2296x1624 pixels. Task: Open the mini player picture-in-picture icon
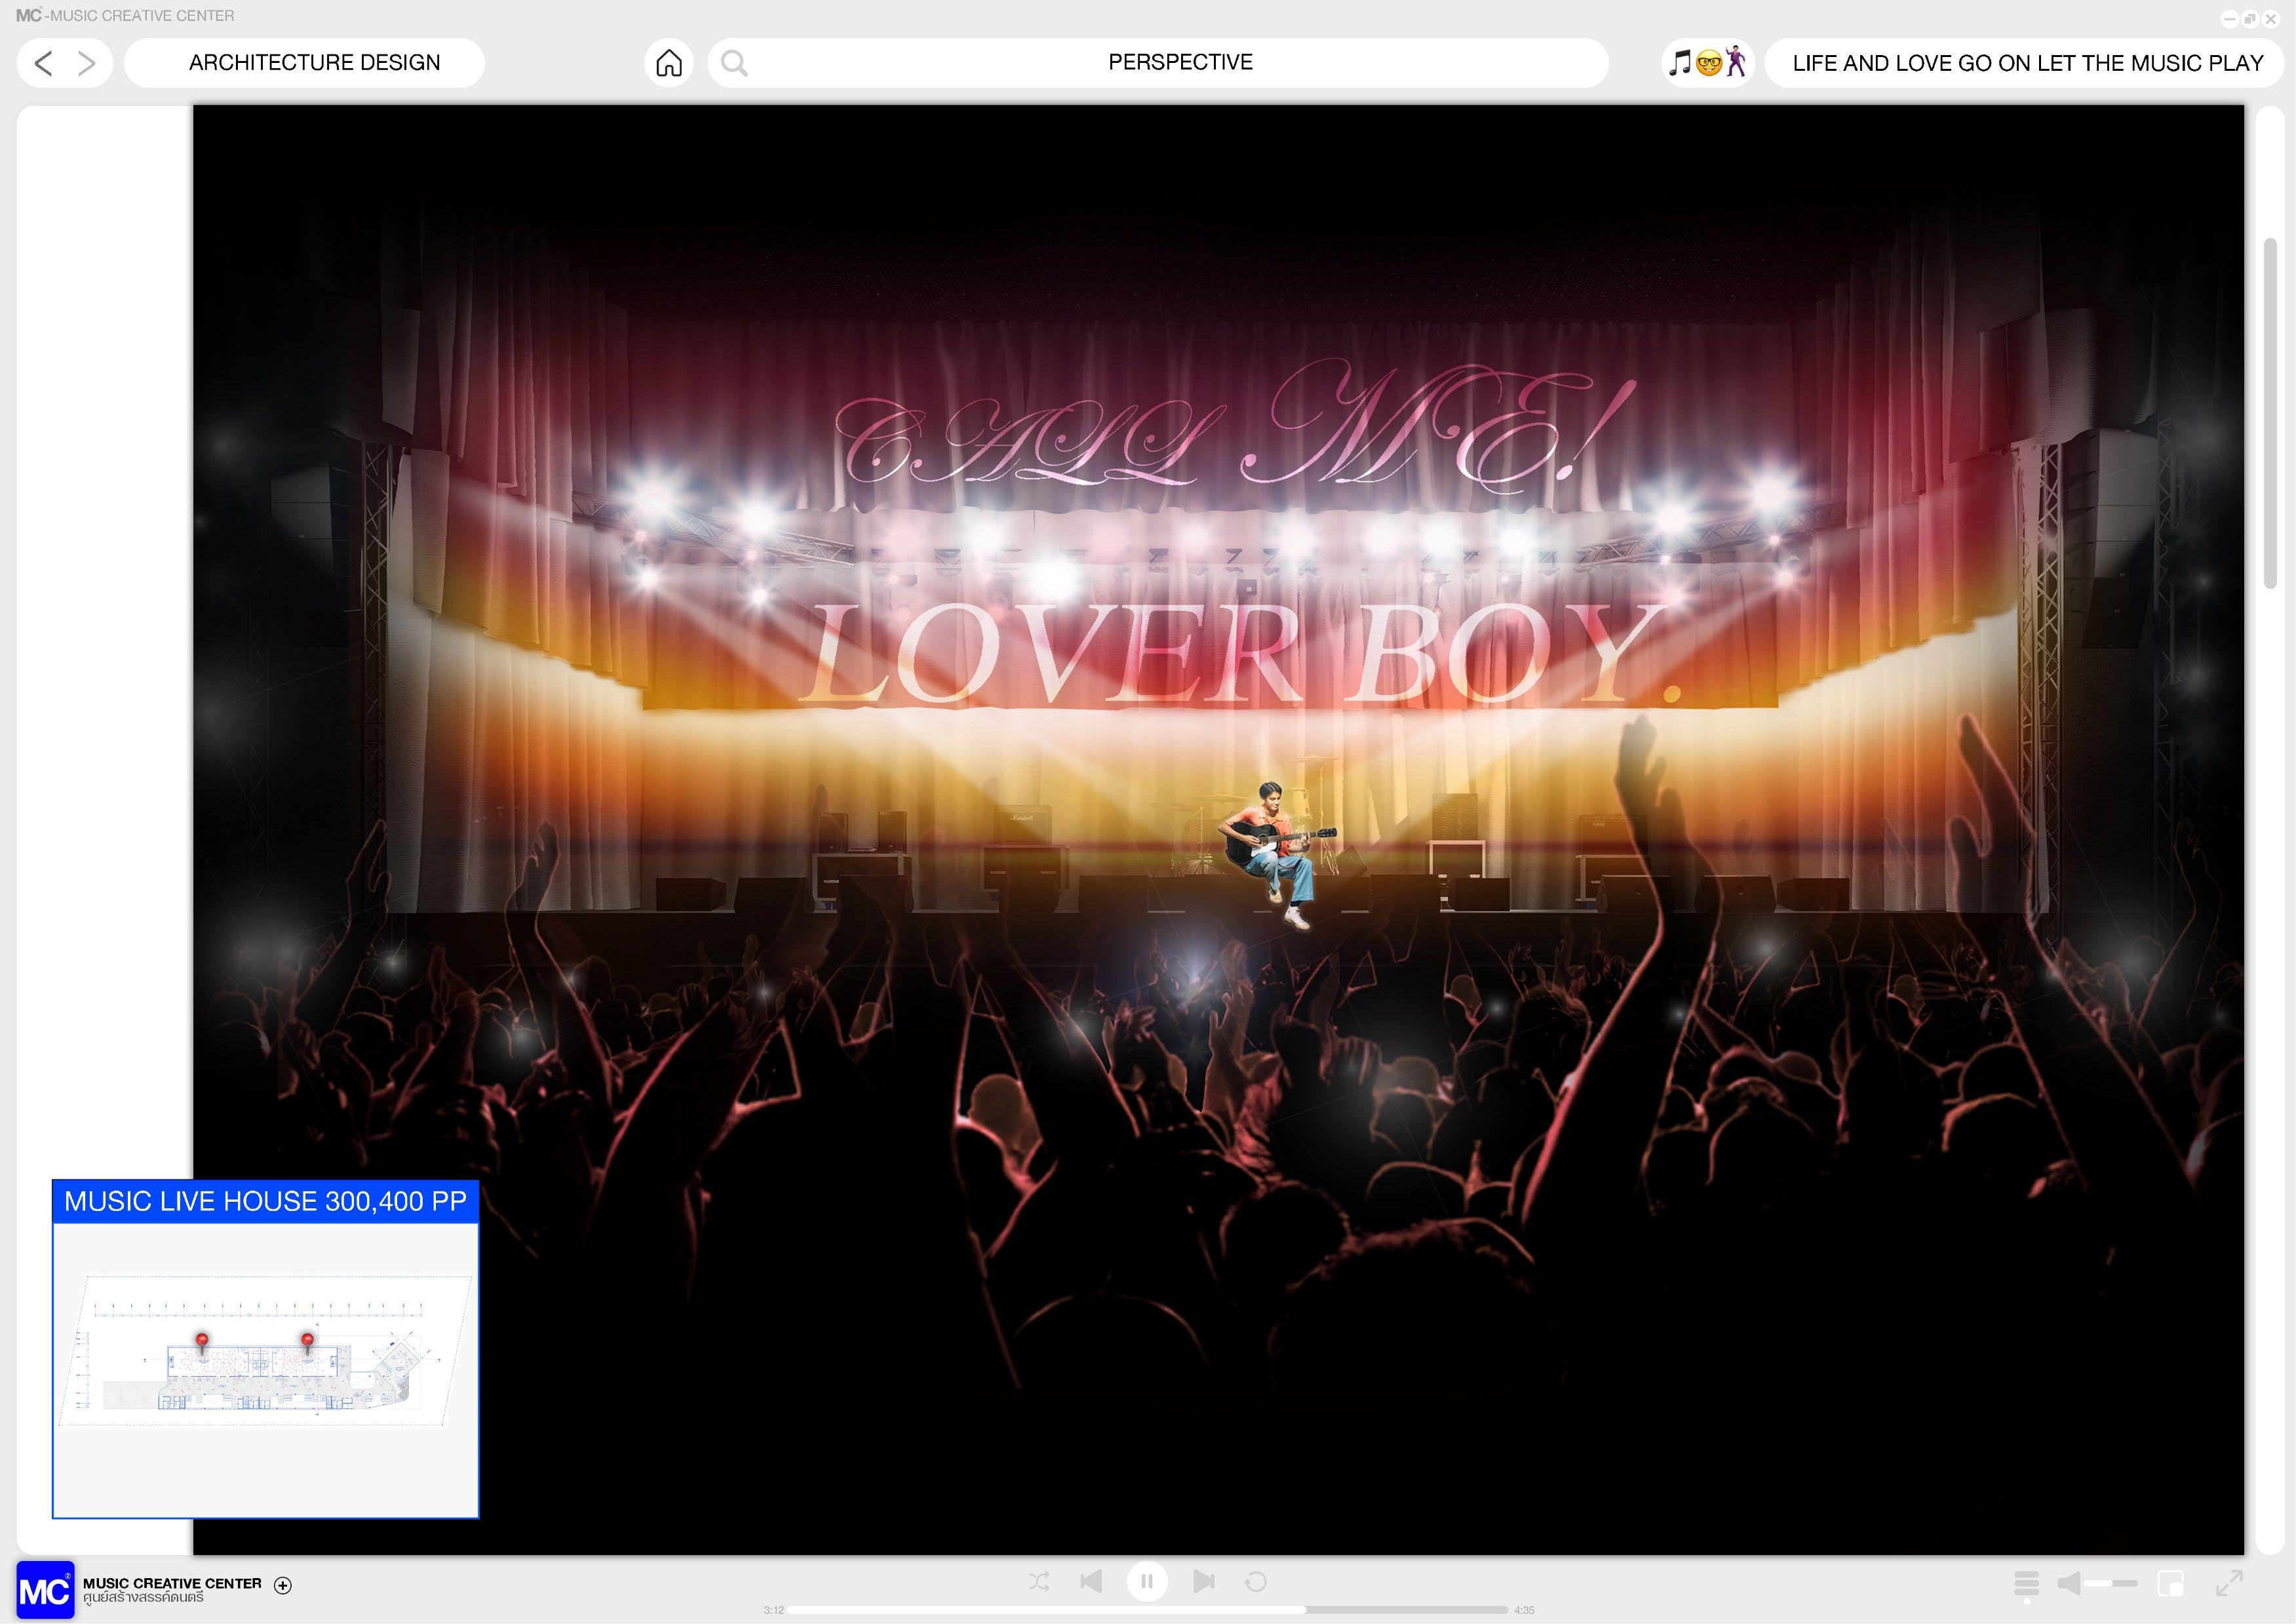pyautogui.click(x=2171, y=1583)
